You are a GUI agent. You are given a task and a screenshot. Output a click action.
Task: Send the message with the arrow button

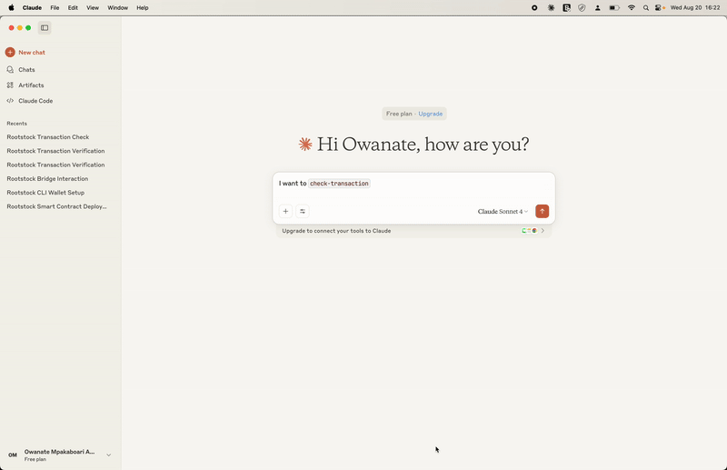(x=543, y=212)
